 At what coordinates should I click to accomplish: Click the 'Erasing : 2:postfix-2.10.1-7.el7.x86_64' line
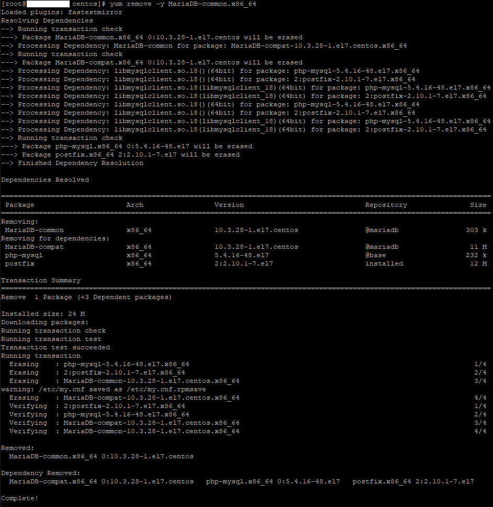97,373
